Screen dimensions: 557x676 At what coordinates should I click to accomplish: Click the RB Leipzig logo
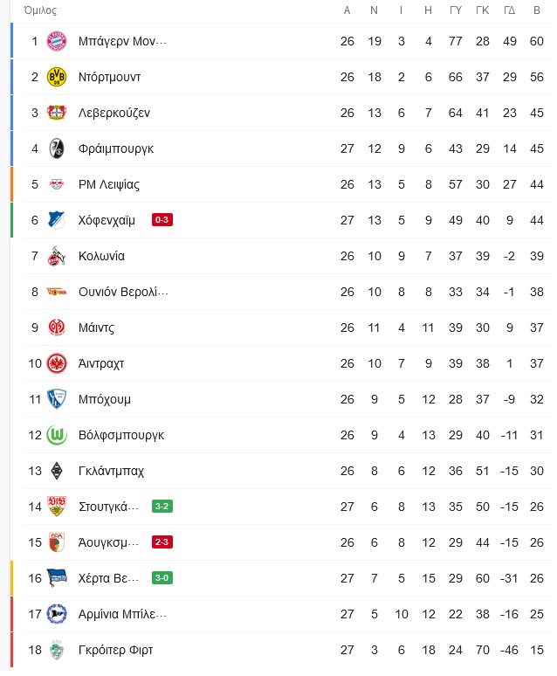point(57,184)
